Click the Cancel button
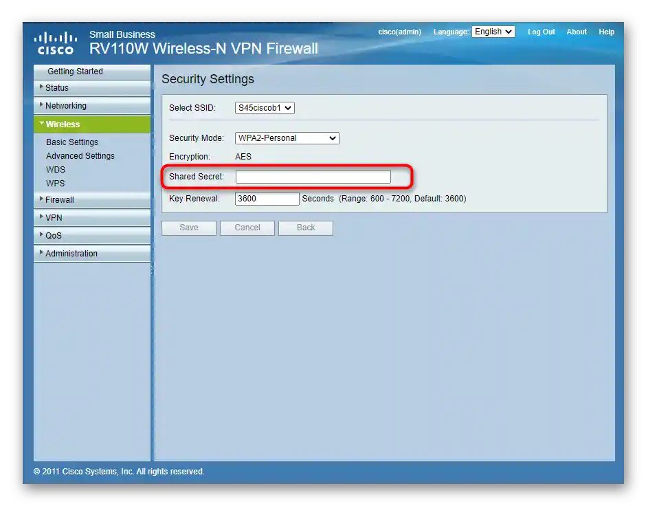Screen dimensions: 646x506 247,228
